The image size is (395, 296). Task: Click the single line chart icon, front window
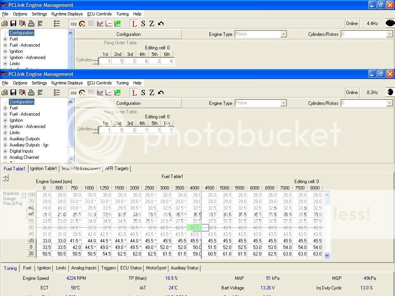(x=108, y=92)
